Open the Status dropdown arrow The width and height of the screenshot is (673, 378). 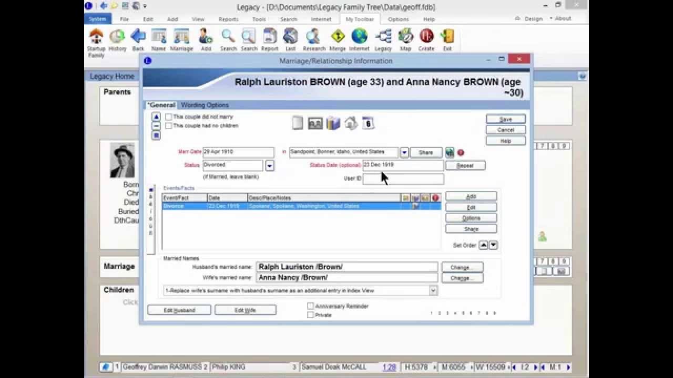tap(269, 166)
